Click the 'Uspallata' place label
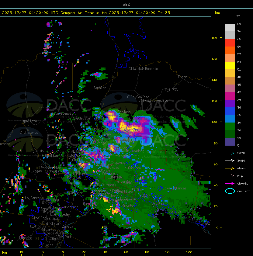 pos(29,121)
